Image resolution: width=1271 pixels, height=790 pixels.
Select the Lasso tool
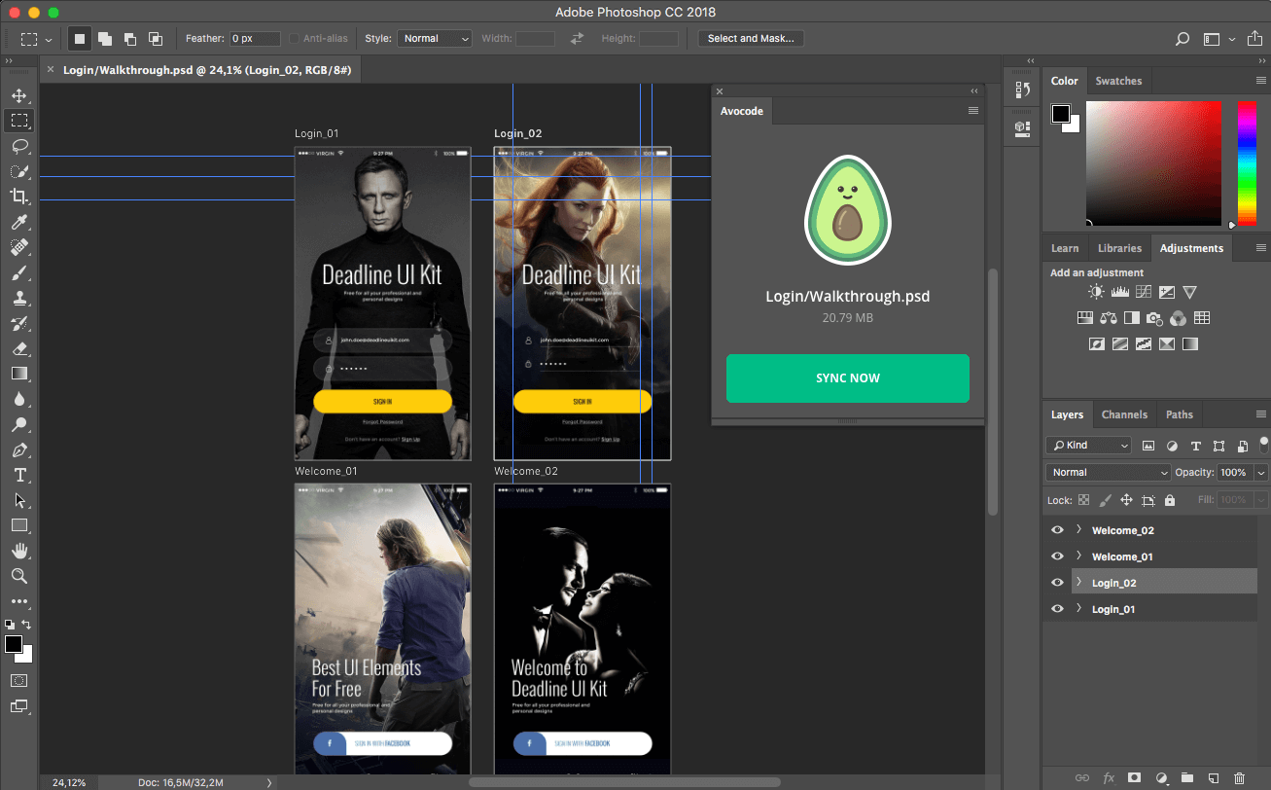(18, 146)
